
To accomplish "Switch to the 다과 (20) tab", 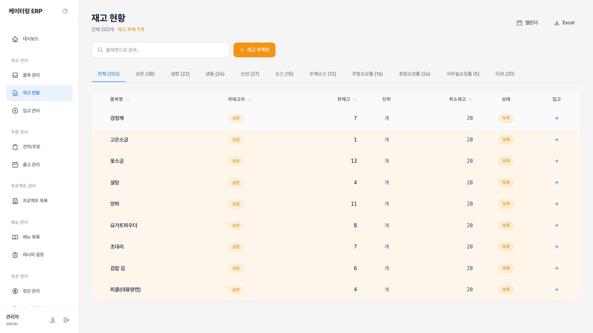I will [x=505, y=74].
